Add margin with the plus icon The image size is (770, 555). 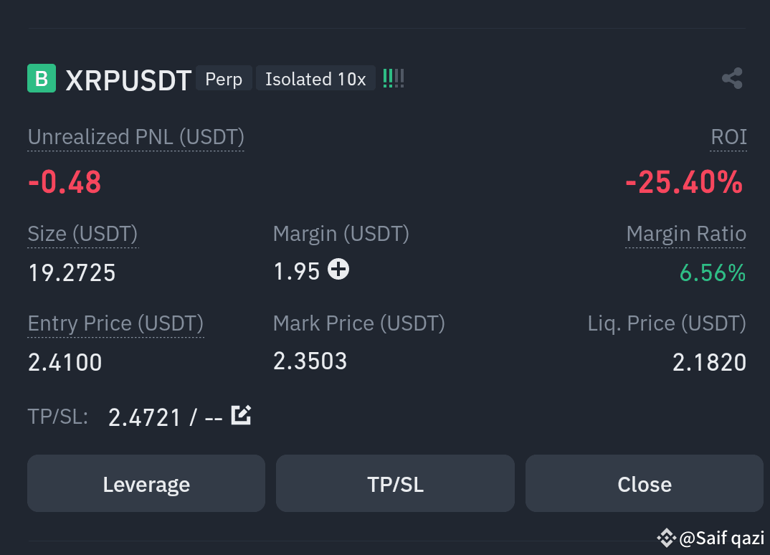(x=338, y=269)
